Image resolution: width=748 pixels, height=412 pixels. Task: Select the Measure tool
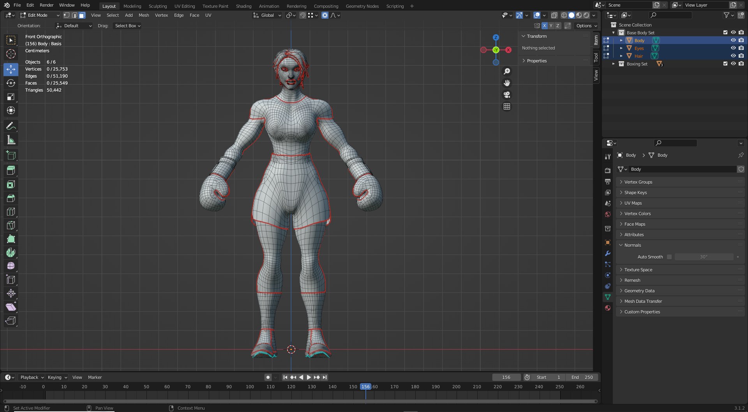tap(11, 140)
